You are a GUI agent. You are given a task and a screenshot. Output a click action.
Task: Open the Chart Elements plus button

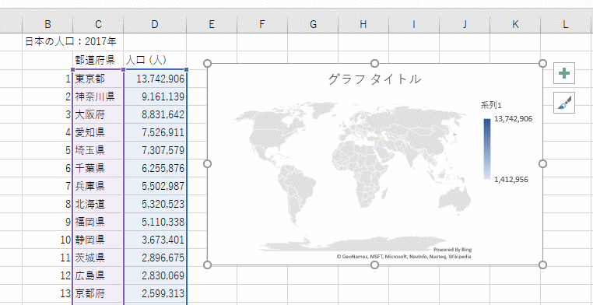pos(564,73)
